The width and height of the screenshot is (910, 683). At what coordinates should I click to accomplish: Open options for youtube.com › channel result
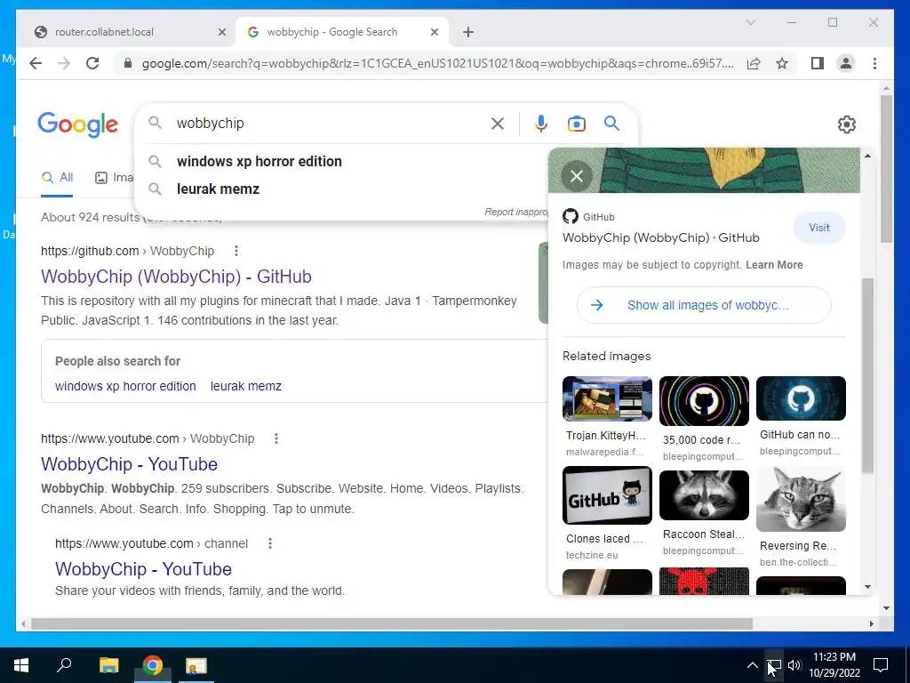tap(270, 543)
